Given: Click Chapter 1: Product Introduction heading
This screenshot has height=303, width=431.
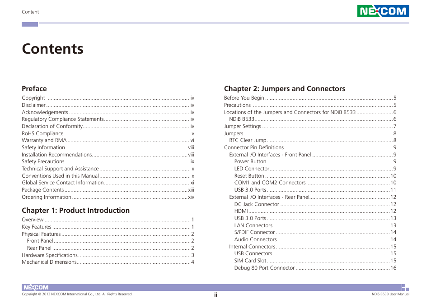Looking at the screenshot, I should click(75, 210).
